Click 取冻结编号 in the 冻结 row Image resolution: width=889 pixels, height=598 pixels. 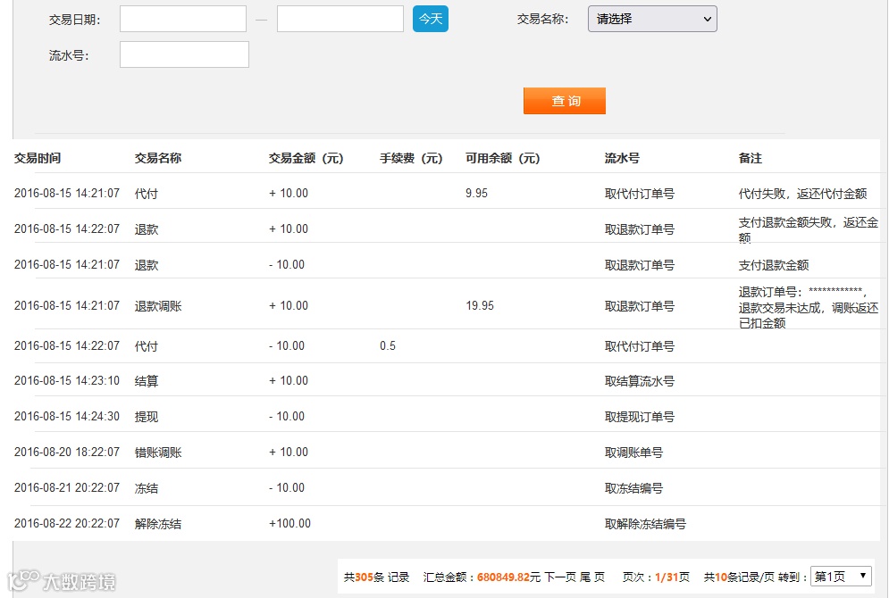pyautogui.click(x=633, y=488)
